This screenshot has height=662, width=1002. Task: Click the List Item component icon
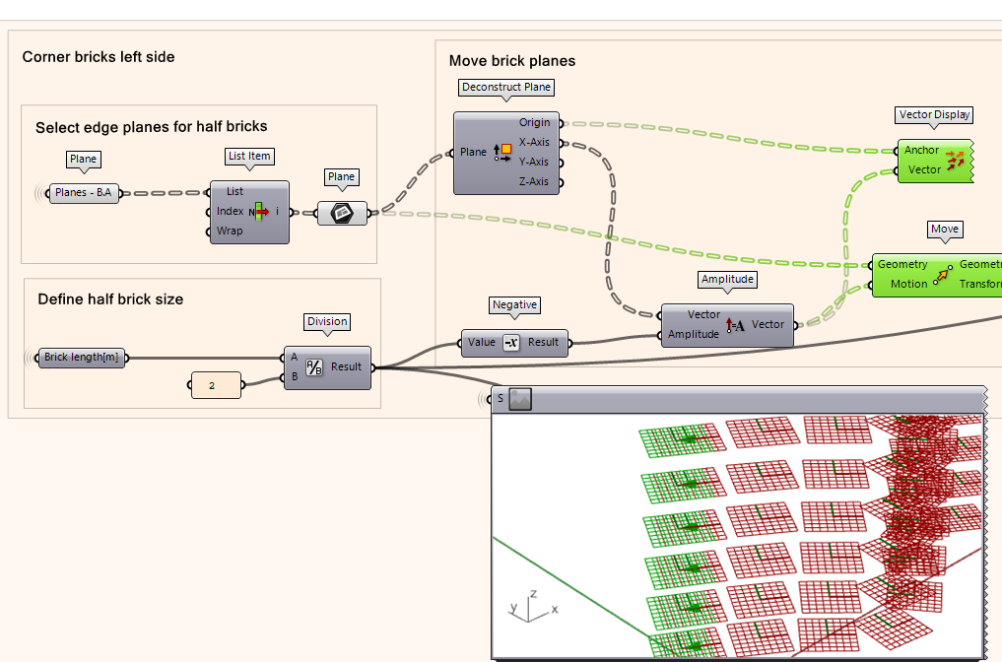pos(260,212)
